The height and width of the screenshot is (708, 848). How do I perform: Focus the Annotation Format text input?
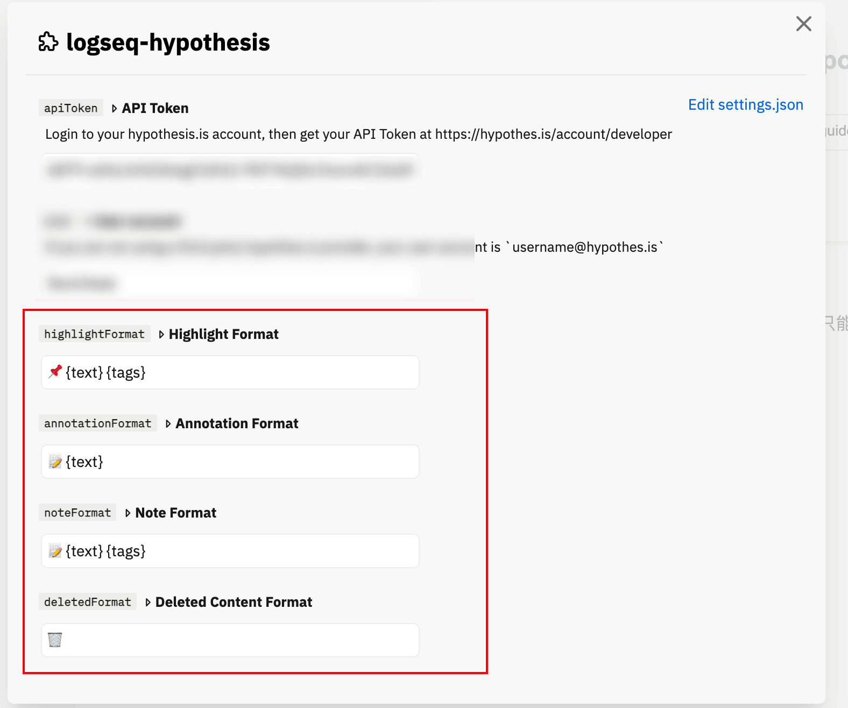[230, 462]
